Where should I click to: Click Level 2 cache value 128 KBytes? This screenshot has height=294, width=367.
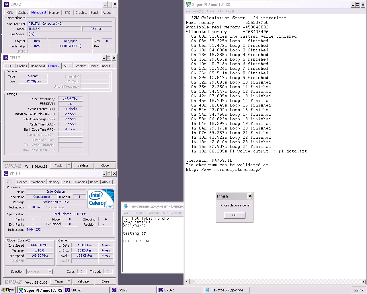[x=85, y=256]
